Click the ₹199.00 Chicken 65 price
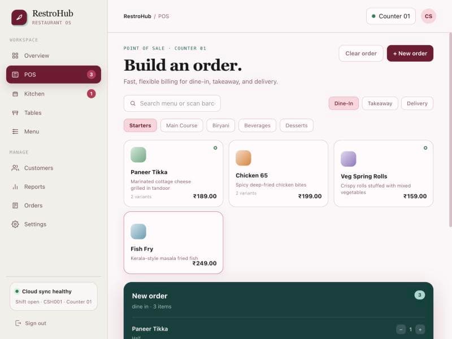Image resolution: width=452 pixels, height=339 pixels. click(310, 196)
